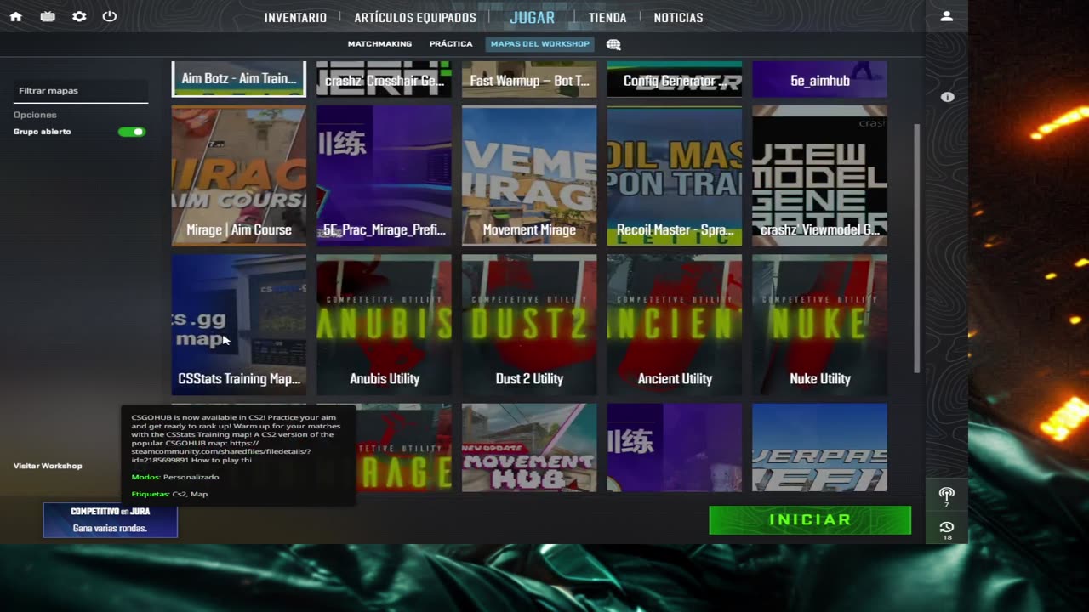Select the crashz' Viewmodel Generator map

820,176
